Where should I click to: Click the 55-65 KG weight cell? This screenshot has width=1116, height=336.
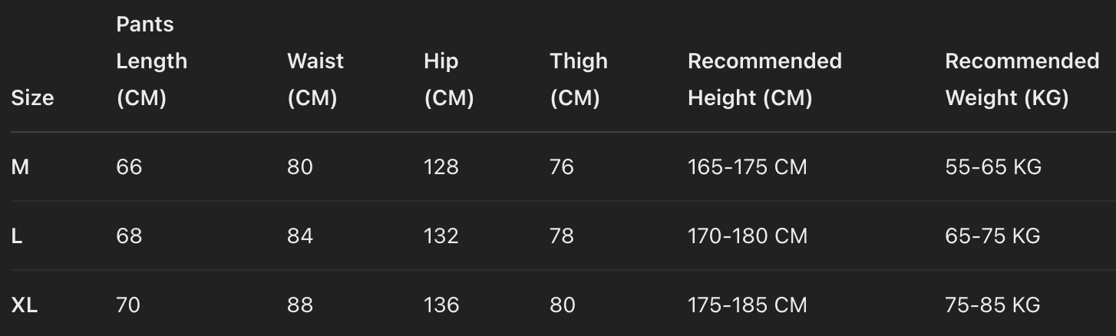(x=992, y=167)
